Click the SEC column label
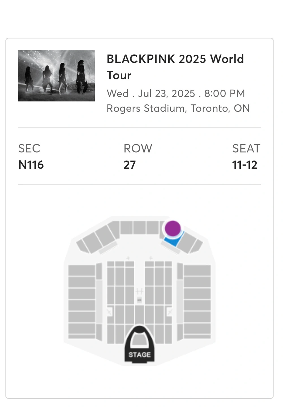The image size is (284, 407). pos(29,148)
